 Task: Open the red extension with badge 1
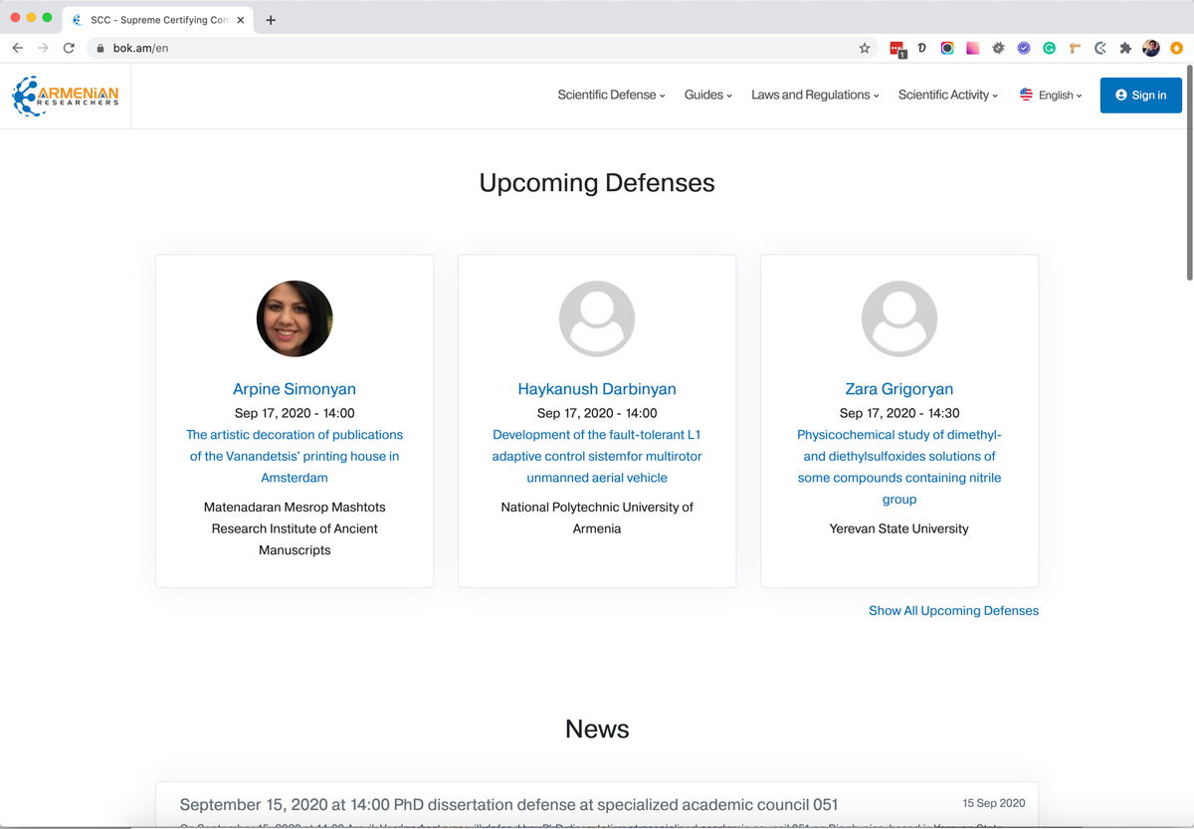click(x=897, y=48)
